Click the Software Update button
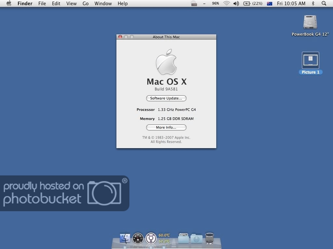 tap(166, 98)
